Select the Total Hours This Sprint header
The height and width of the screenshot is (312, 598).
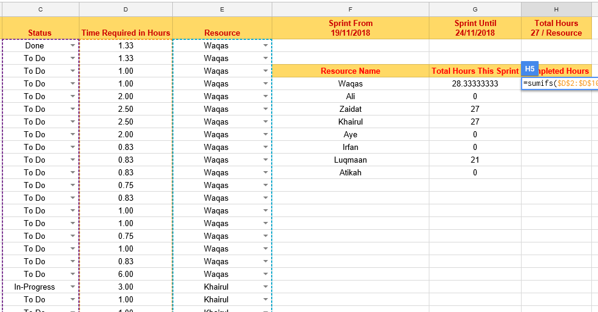[x=475, y=71]
